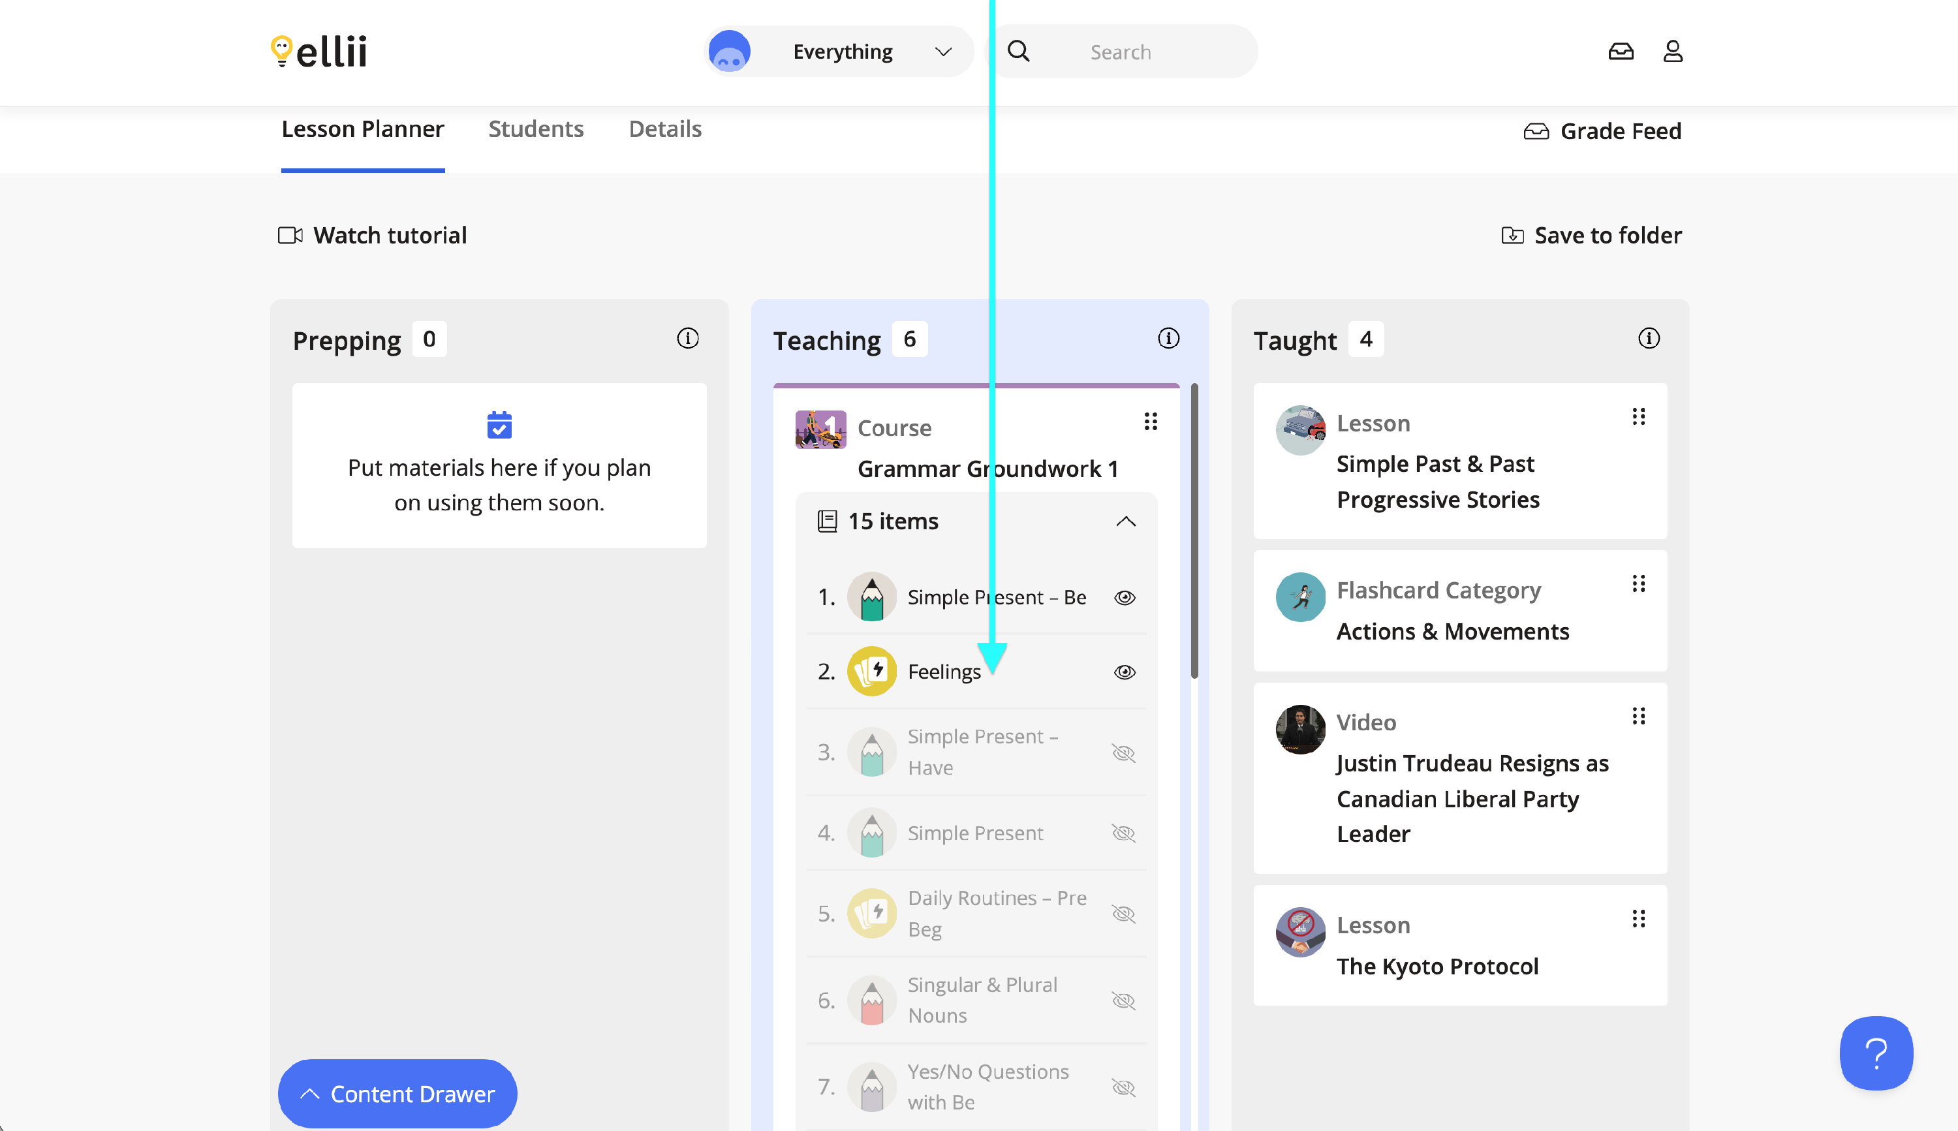Click the Teaching column scrollbar
1958x1131 pixels.
pos(1194,531)
